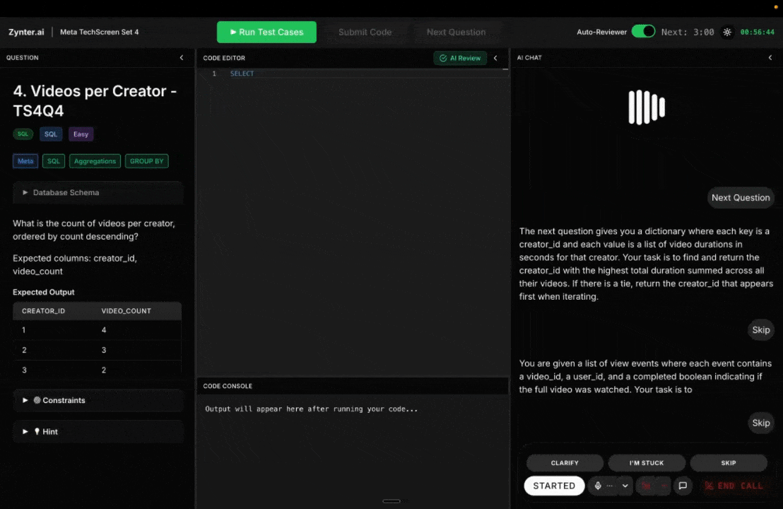Open the microphone options dropdown arrow
Viewport: 783px width, 509px height.
click(x=625, y=486)
